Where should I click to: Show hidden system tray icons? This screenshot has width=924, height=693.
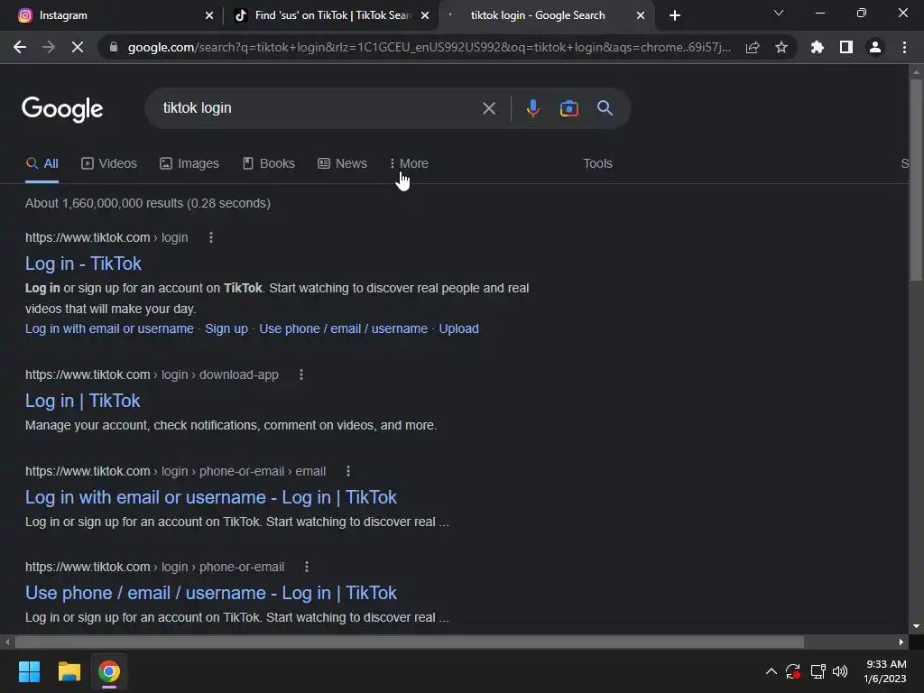(771, 671)
